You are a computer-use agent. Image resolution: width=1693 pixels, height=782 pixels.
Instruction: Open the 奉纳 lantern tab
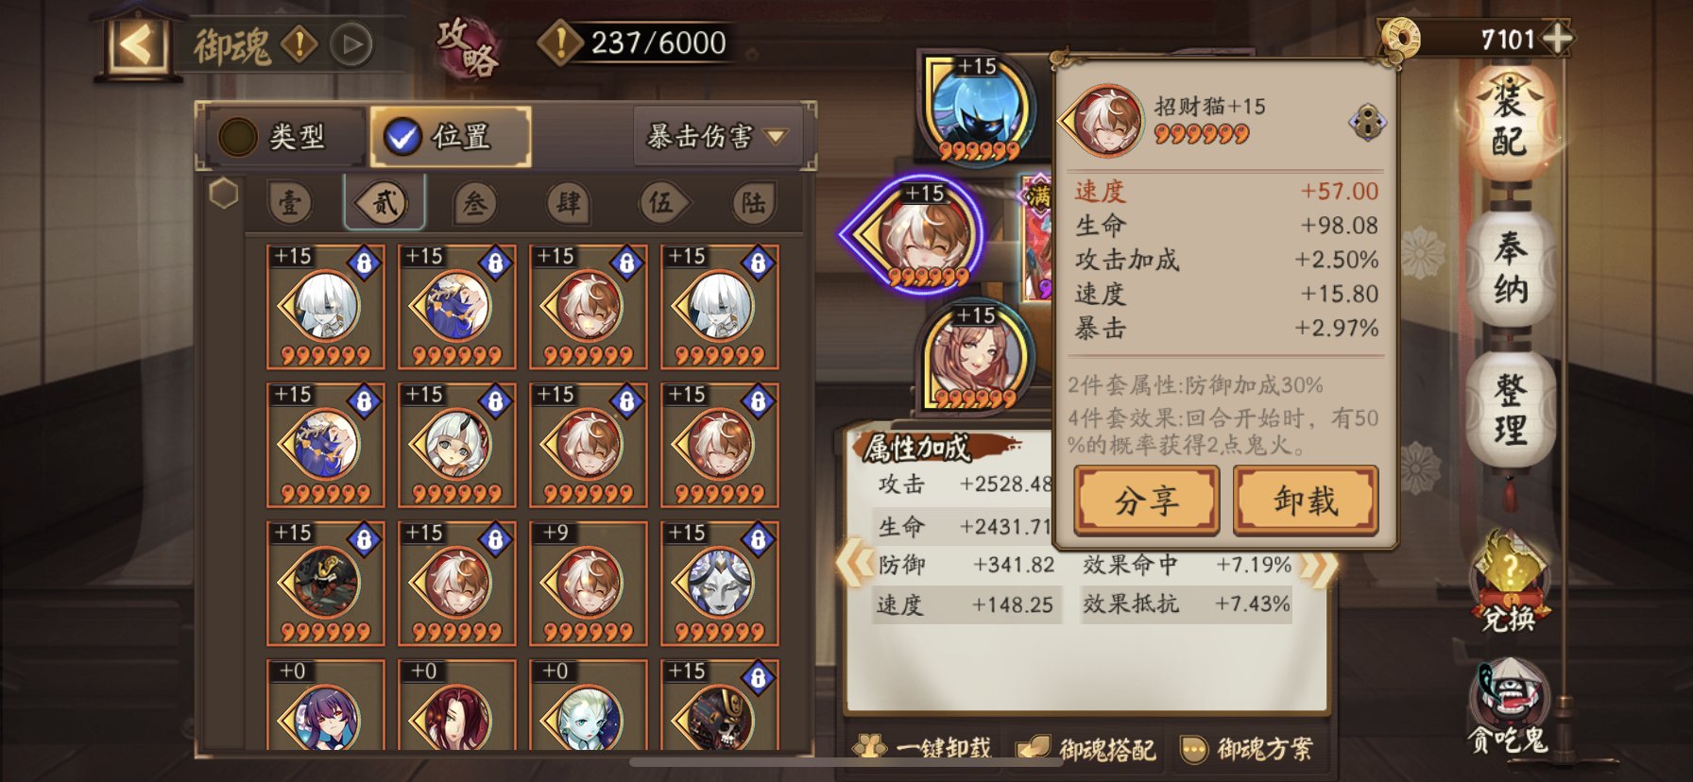click(x=1510, y=268)
